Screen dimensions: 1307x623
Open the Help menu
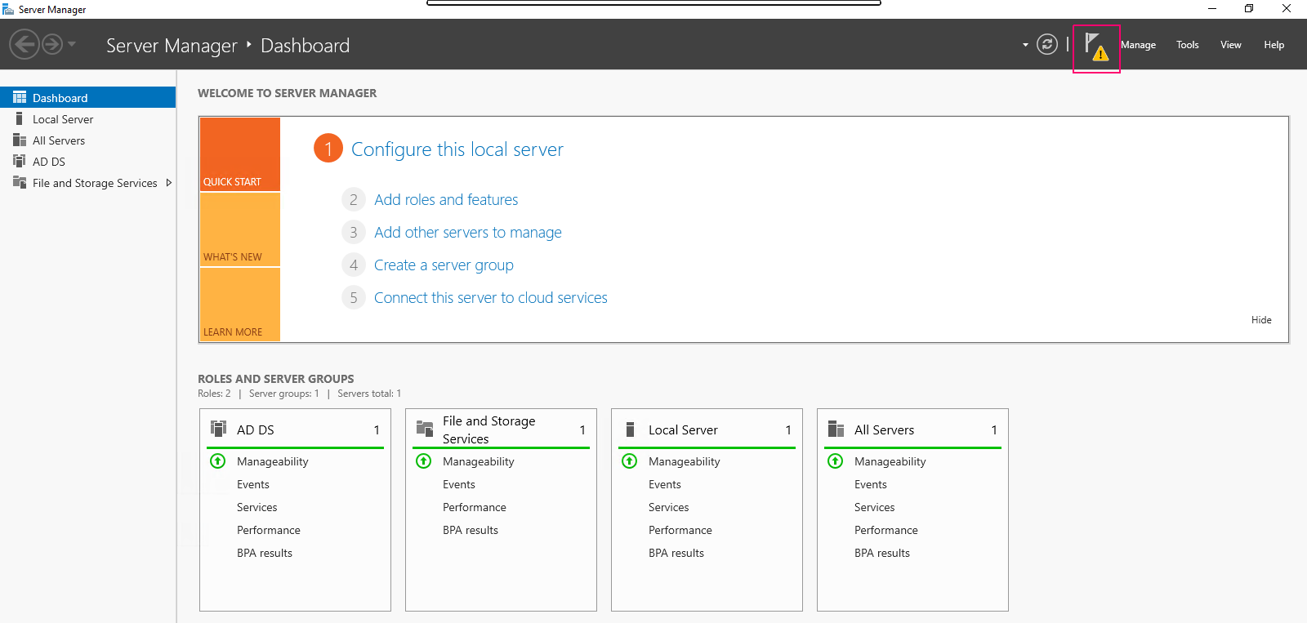(1274, 45)
